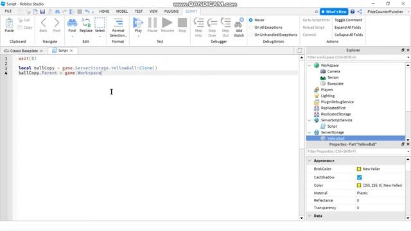Click the Step Out debugger icon

pos(225,23)
